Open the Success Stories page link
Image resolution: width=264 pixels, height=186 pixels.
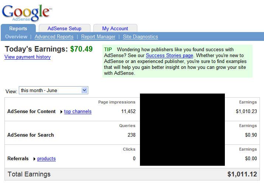[169, 56]
